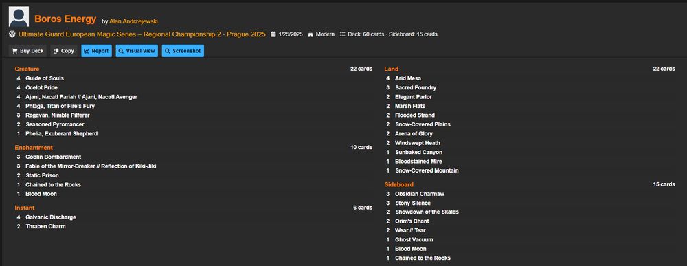
Task: Click the Buy Deck button
Action: 27,51
